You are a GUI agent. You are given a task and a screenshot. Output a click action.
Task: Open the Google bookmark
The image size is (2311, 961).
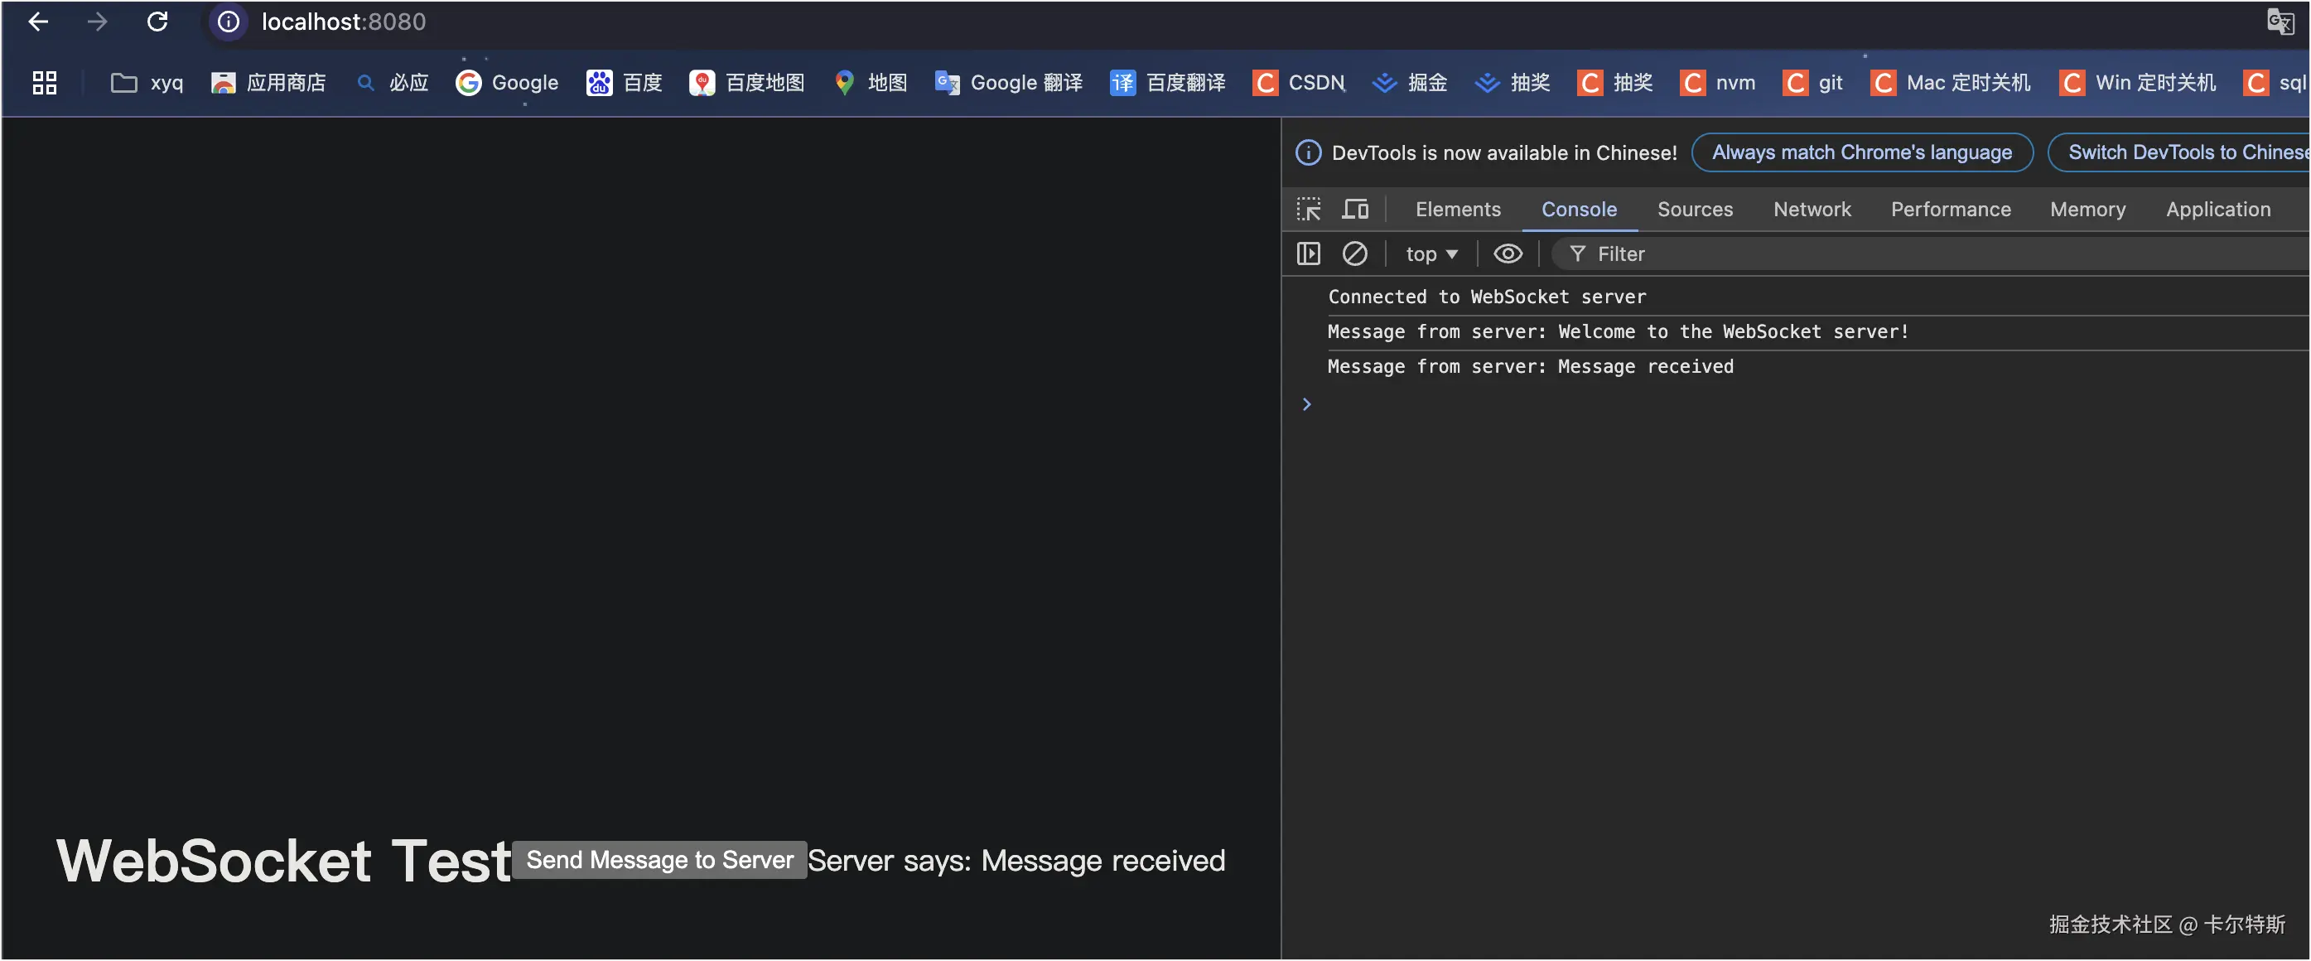pos(507,83)
